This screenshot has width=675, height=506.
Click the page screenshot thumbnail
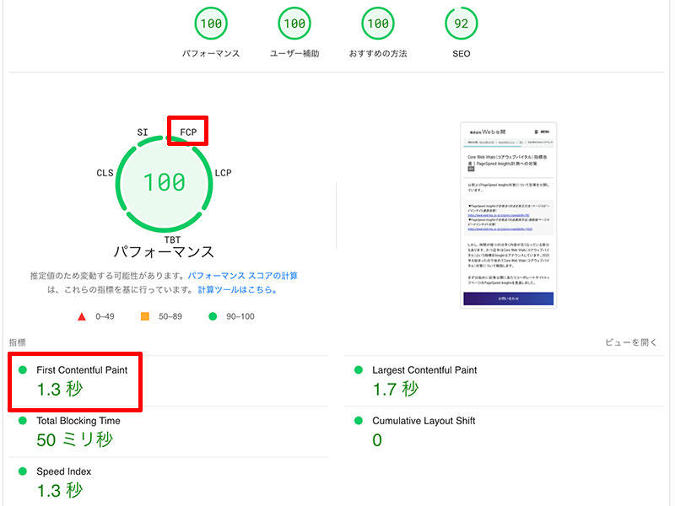(x=508, y=215)
